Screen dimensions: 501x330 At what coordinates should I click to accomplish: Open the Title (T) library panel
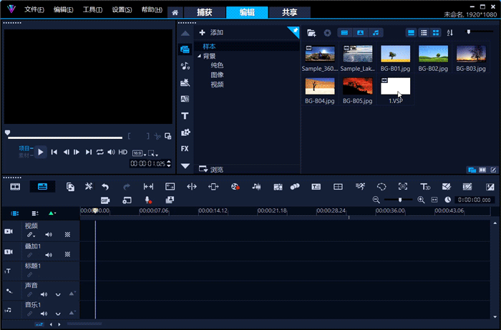[185, 115]
